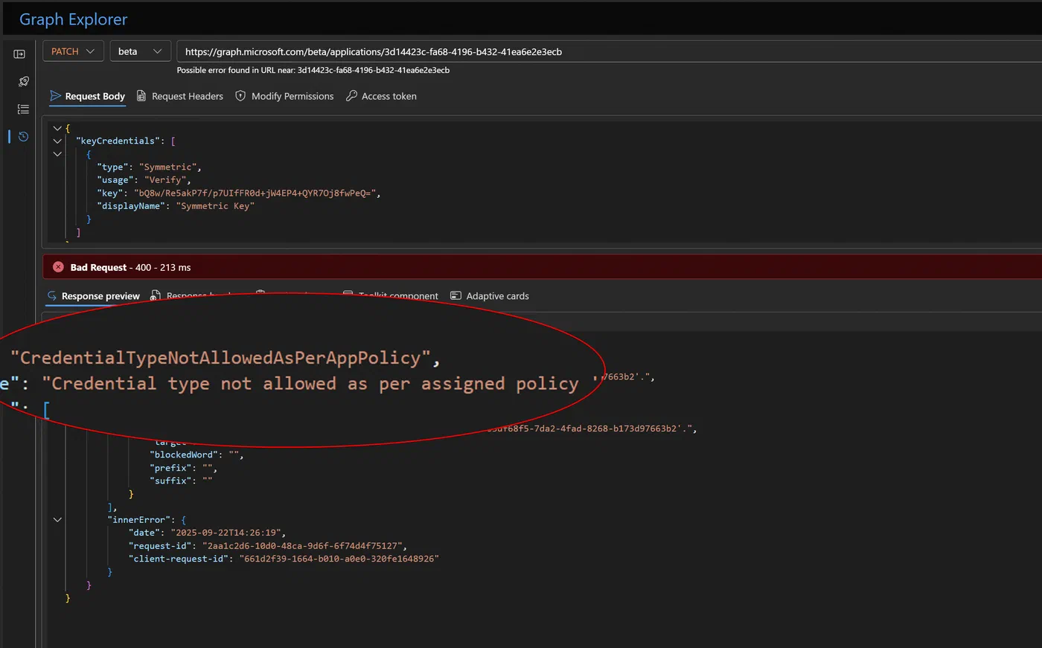Collapse the keyCredentials array fold arrow
The width and height of the screenshot is (1042, 648).
pyautogui.click(x=57, y=141)
